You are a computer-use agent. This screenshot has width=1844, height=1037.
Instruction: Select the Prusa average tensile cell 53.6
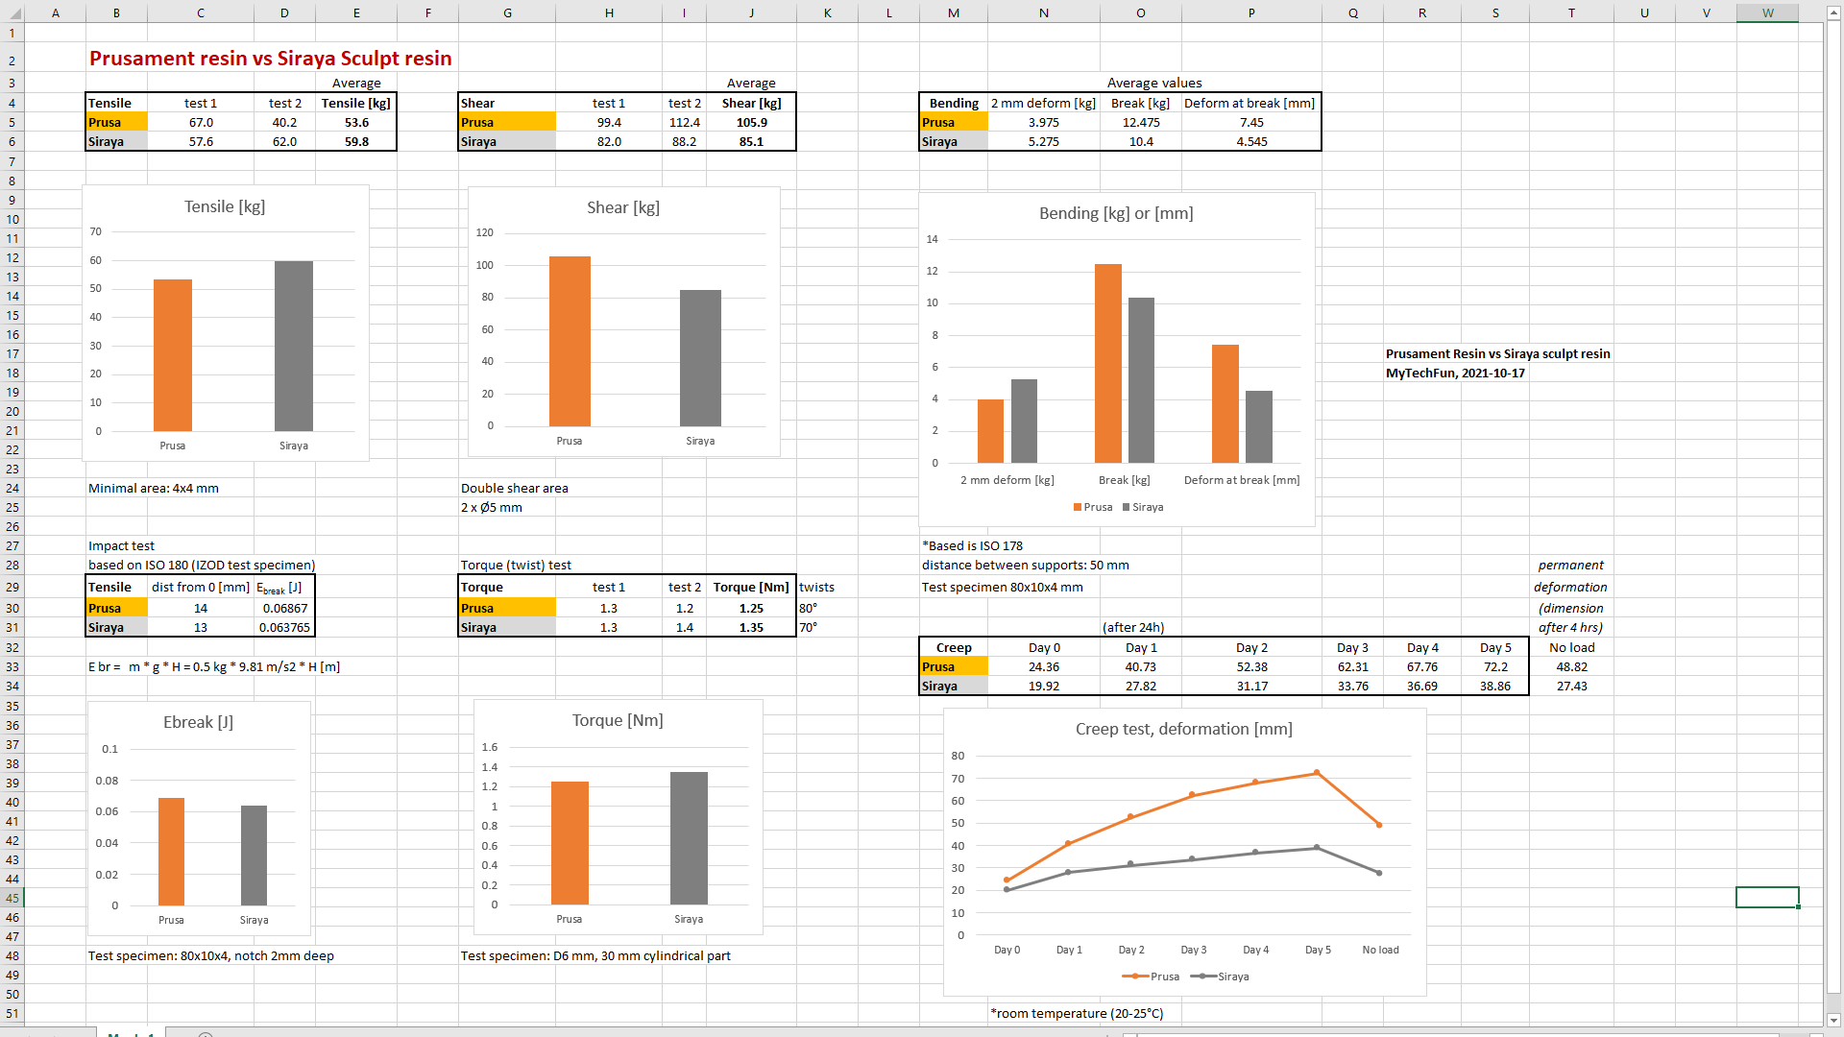(356, 122)
